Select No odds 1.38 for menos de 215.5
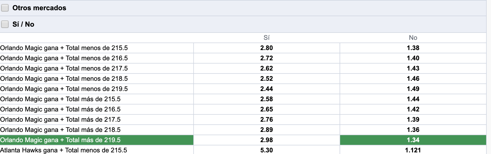This screenshot has width=491, height=154. (x=413, y=48)
